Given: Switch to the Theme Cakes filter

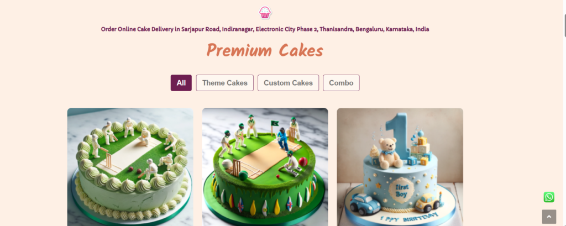Looking at the screenshot, I should tap(224, 83).
